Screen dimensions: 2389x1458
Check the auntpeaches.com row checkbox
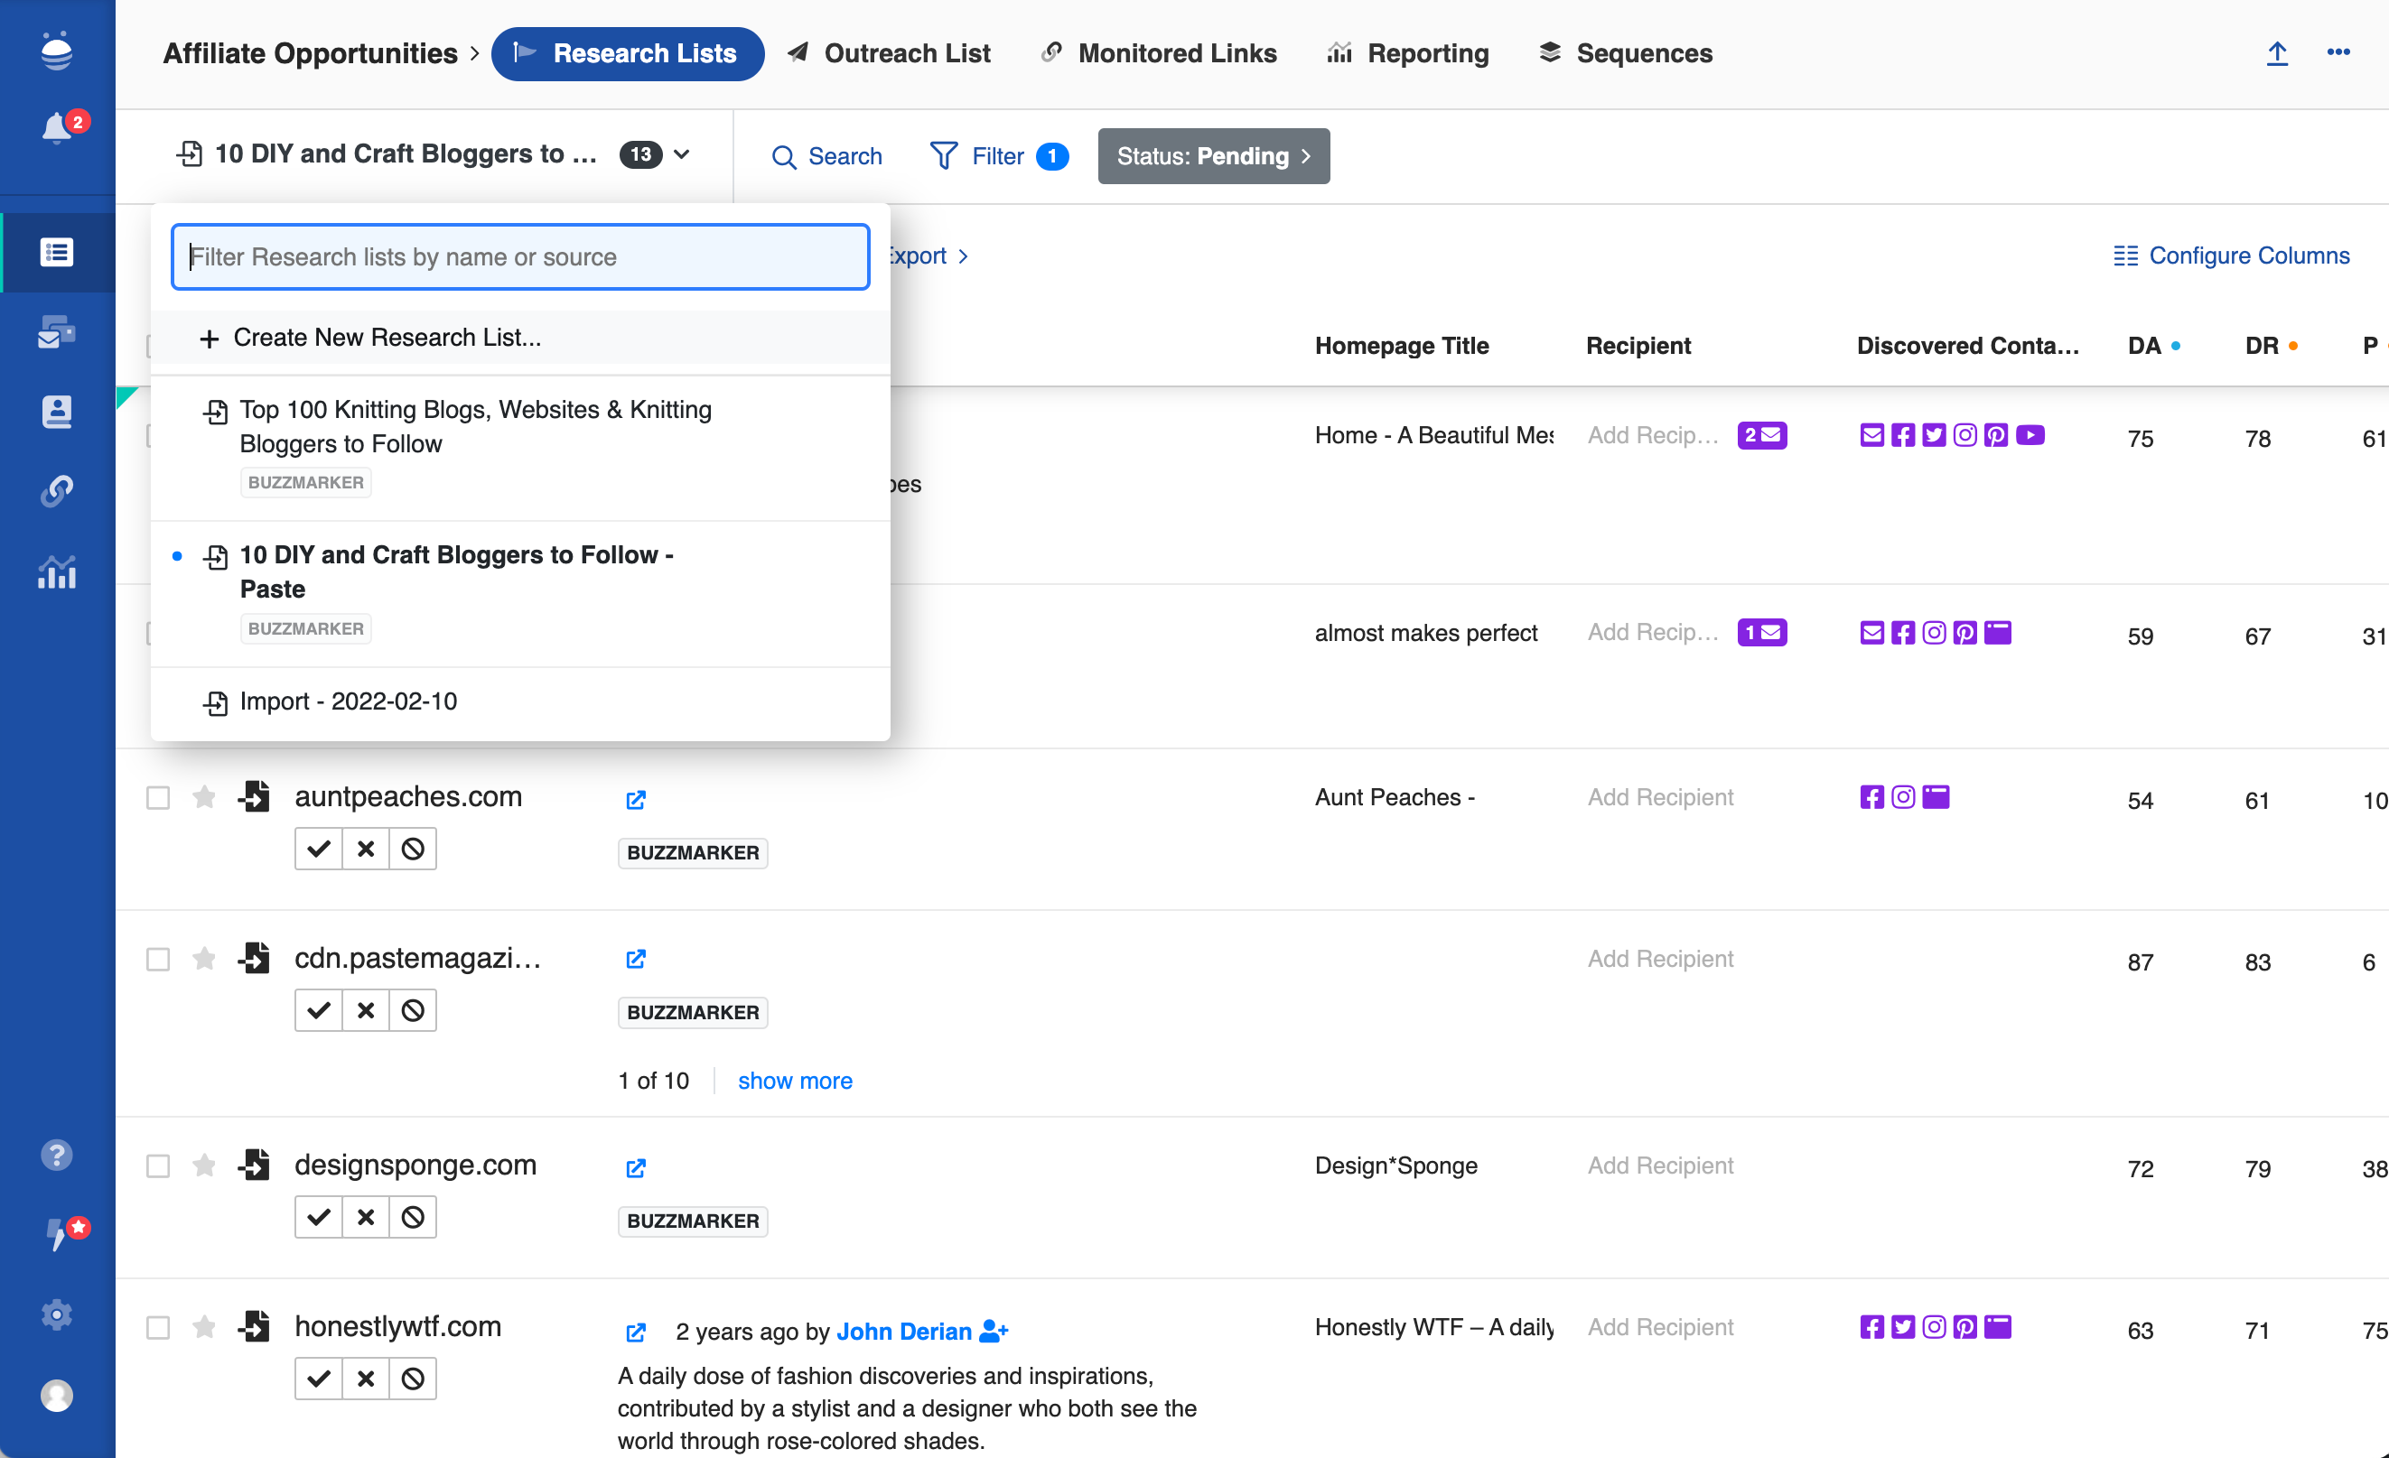157,798
